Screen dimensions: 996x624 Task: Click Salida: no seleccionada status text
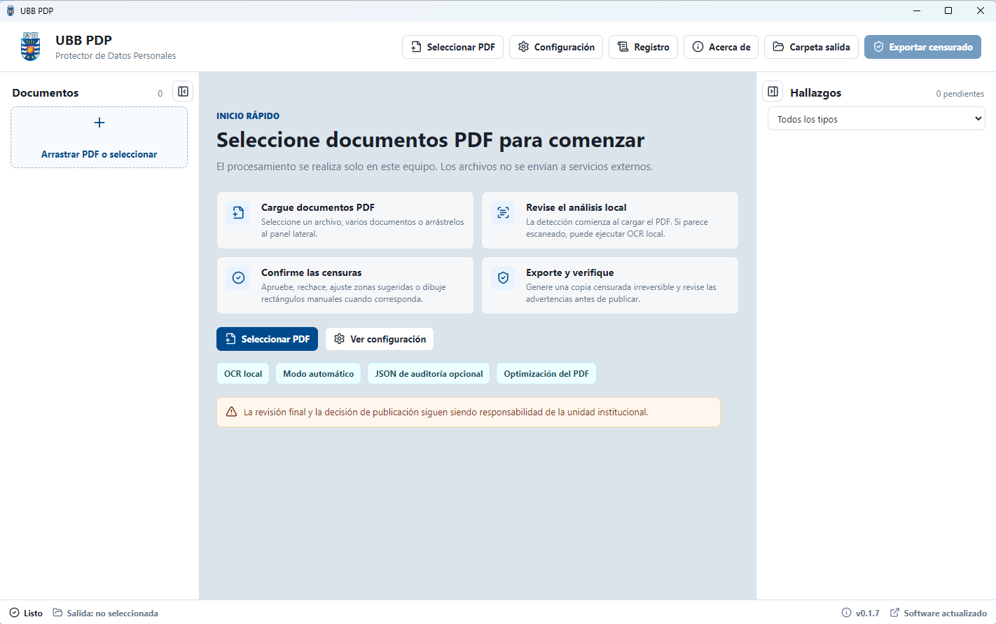112,613
